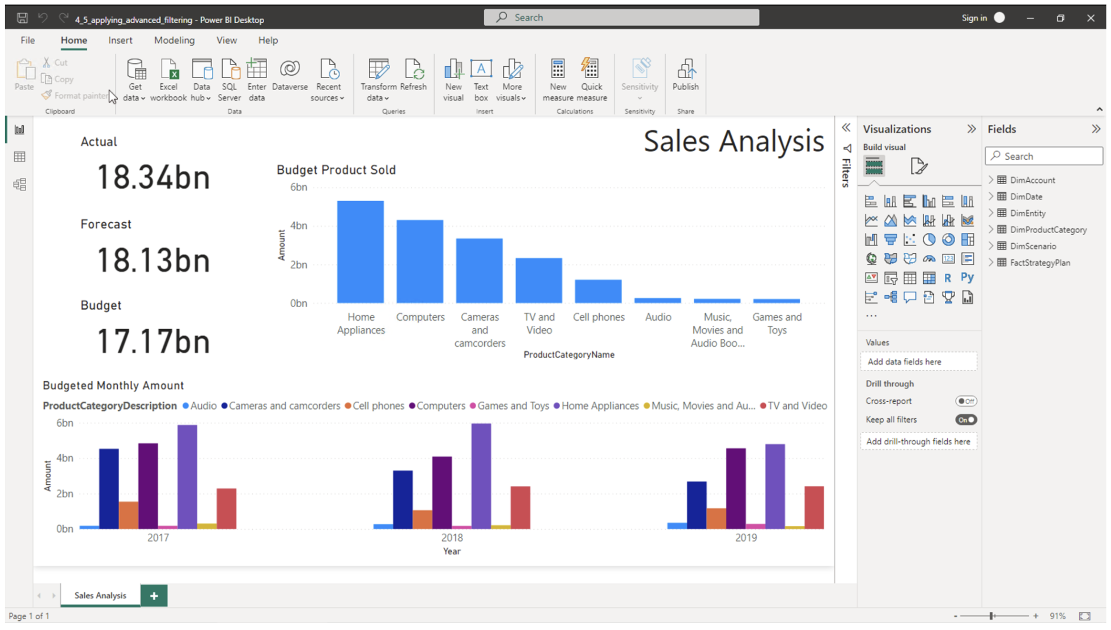The height and width of the screenshot is (630, 1111).
Task: Toggle Cross-report drill through switch
Action: (x=966, y=401)
